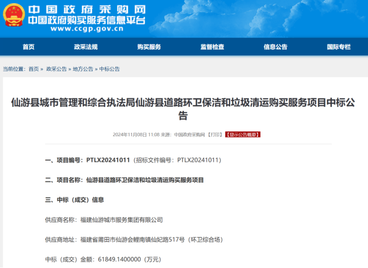Viewport: 368px width, 268px height.
Task: Click the bid amount 61849.1400000(万元)
Action: pyautogui.click(x=130, y=259)
